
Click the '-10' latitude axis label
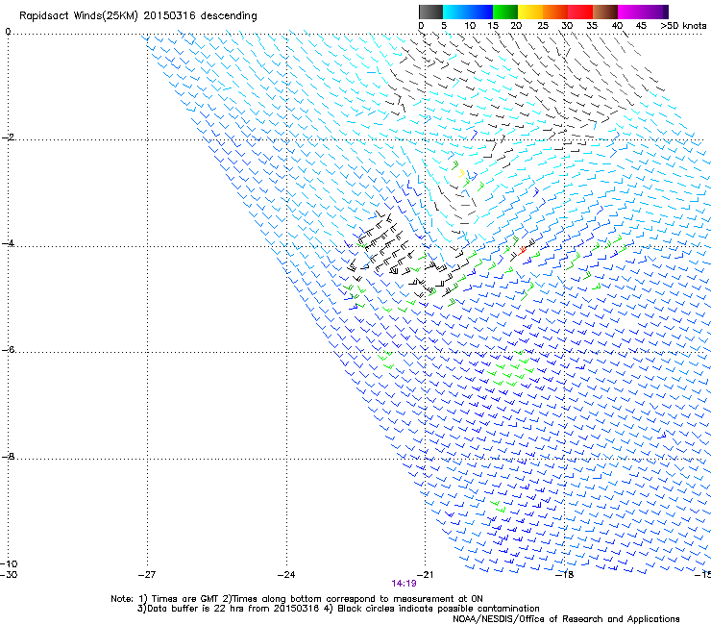pos(9,564)
